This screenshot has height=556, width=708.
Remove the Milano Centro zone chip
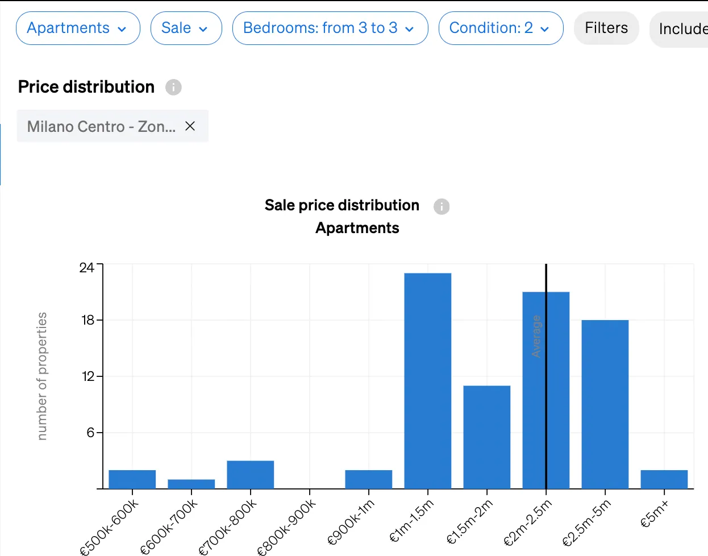tap(190, 126)
